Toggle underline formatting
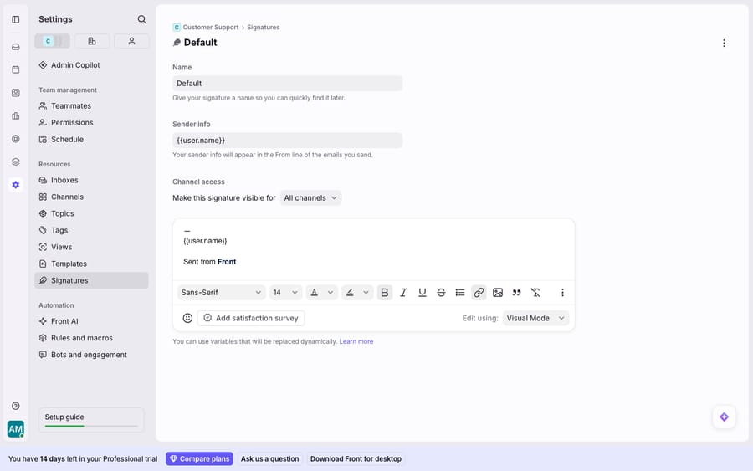Viewport: 753px width, 471px height. click(x=423, y=293)
